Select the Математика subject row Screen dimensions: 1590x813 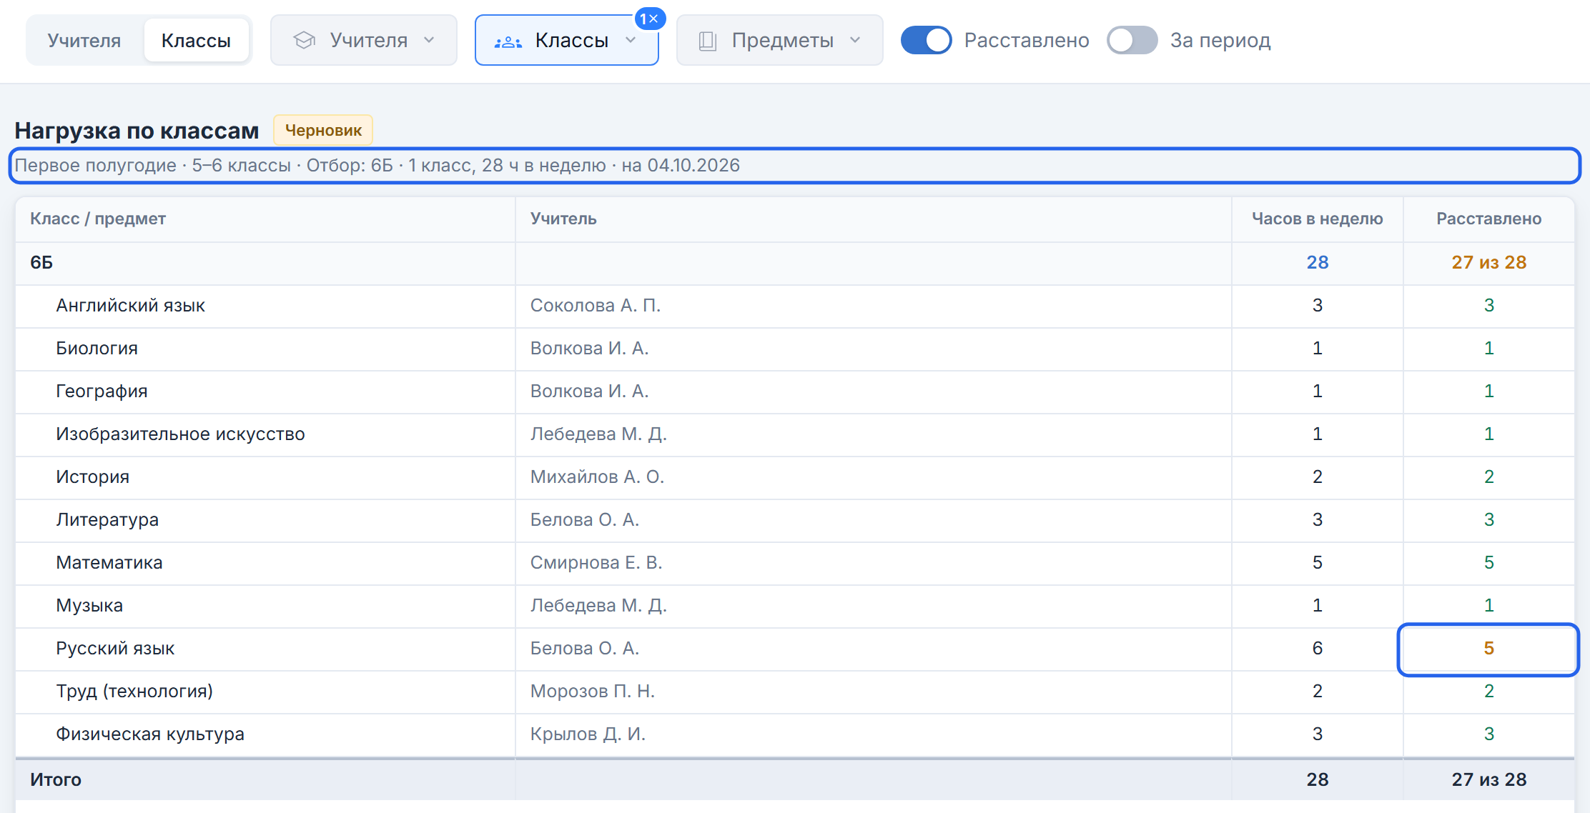coord(795,563)
